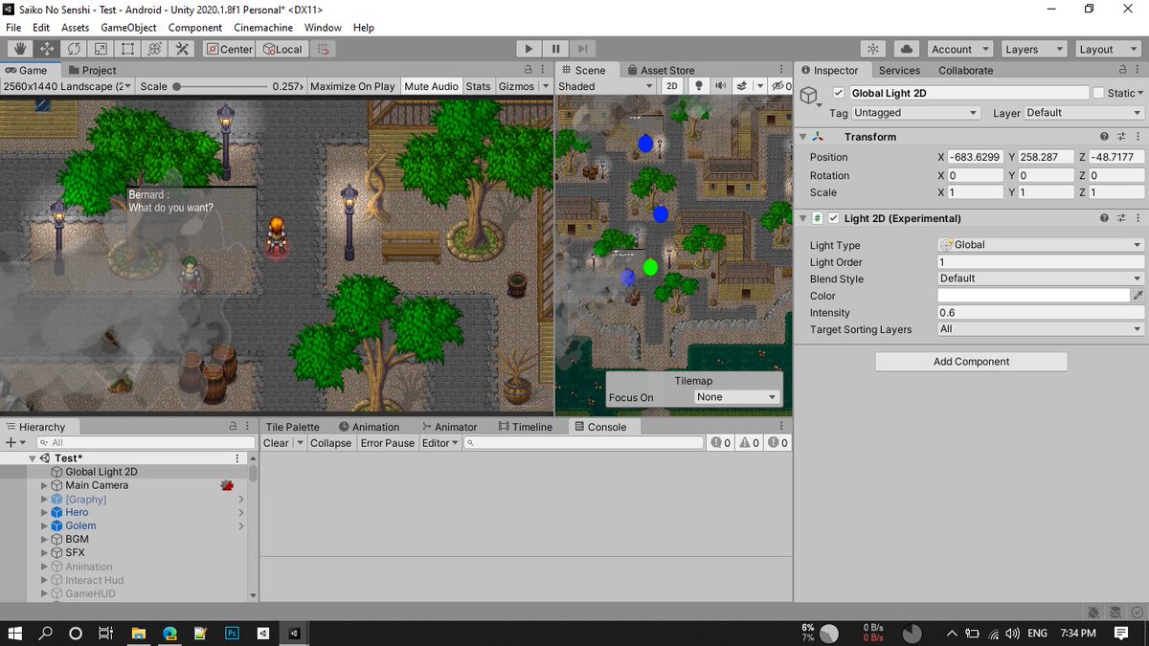
Task: Switch to Tile Palette tab
Action: click(292, 427)
